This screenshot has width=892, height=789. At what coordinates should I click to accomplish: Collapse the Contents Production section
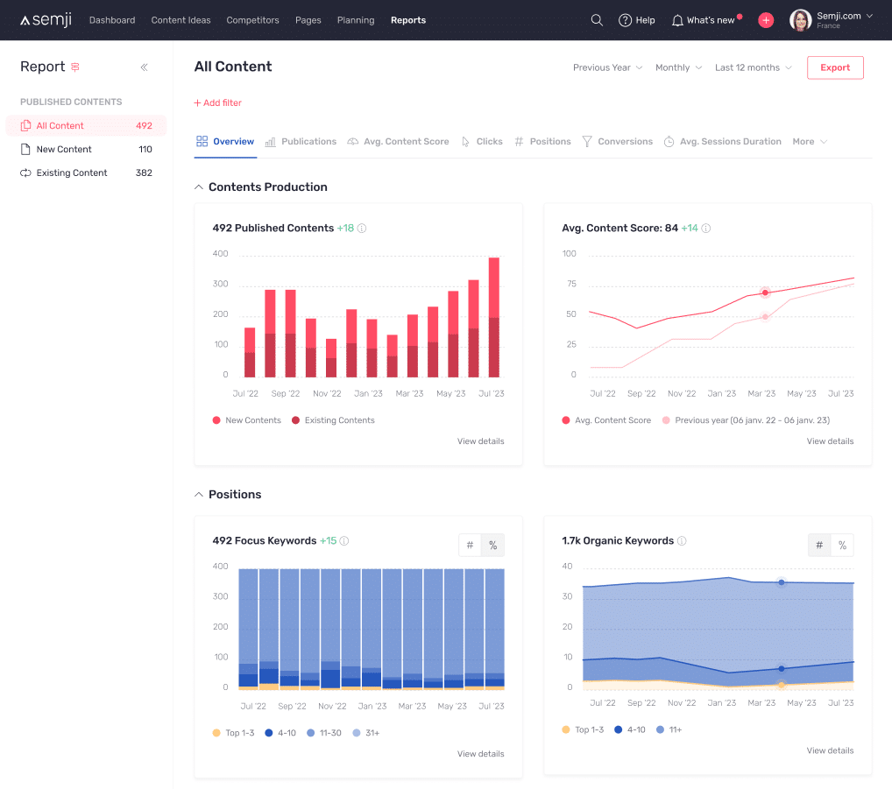(x=199, y=187)
